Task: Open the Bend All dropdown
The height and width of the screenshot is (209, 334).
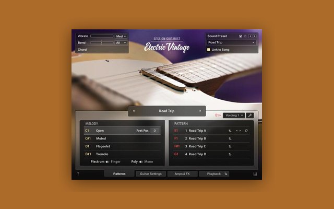Action: point(121,43)
